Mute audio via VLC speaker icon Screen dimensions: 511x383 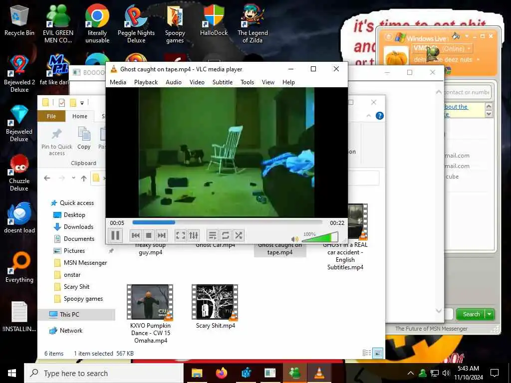coord(294,239)
